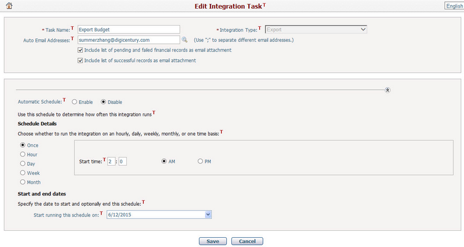Click the Save button
The image size is (464, 247).
coord(212,241)
